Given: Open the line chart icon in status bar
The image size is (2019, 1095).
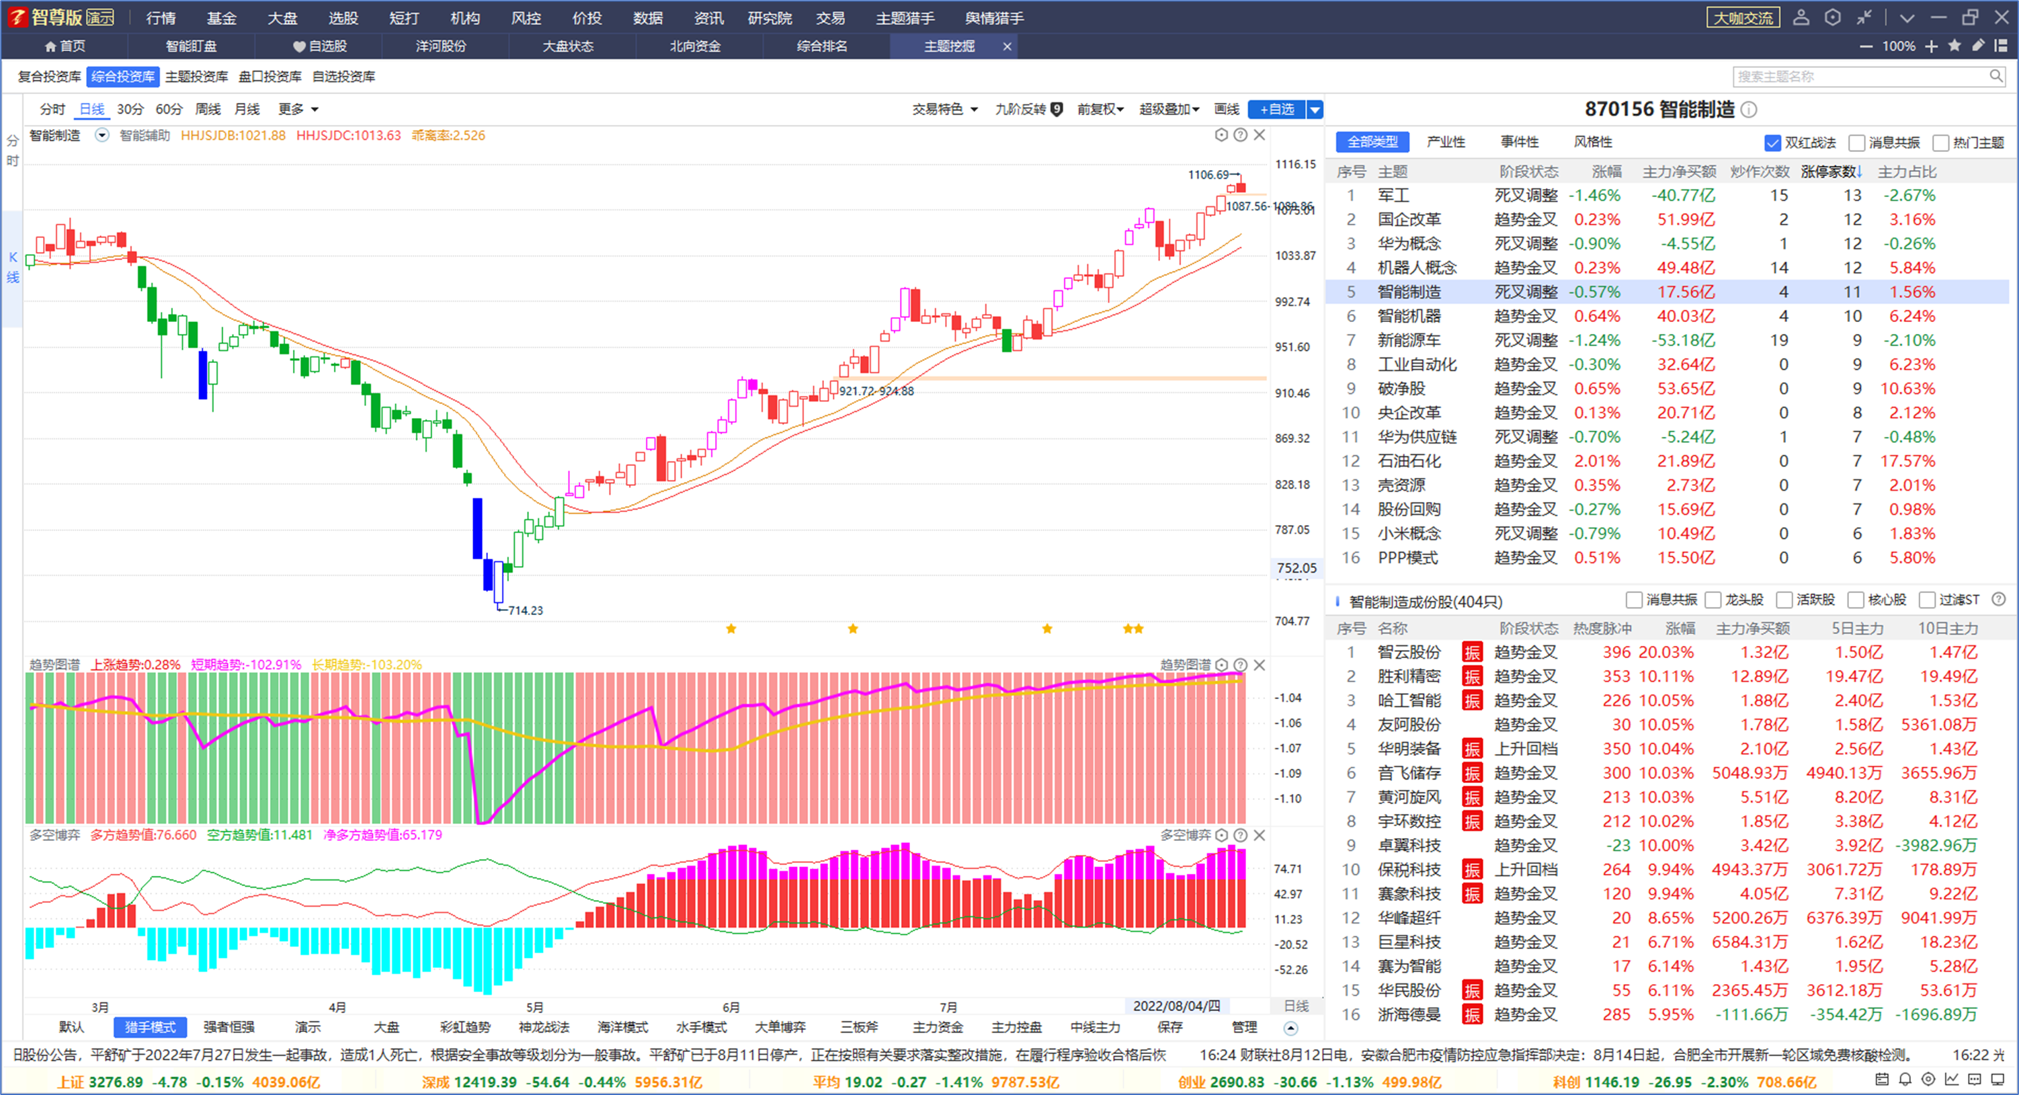Looking at the screenshot, I should [1952, 1080].
